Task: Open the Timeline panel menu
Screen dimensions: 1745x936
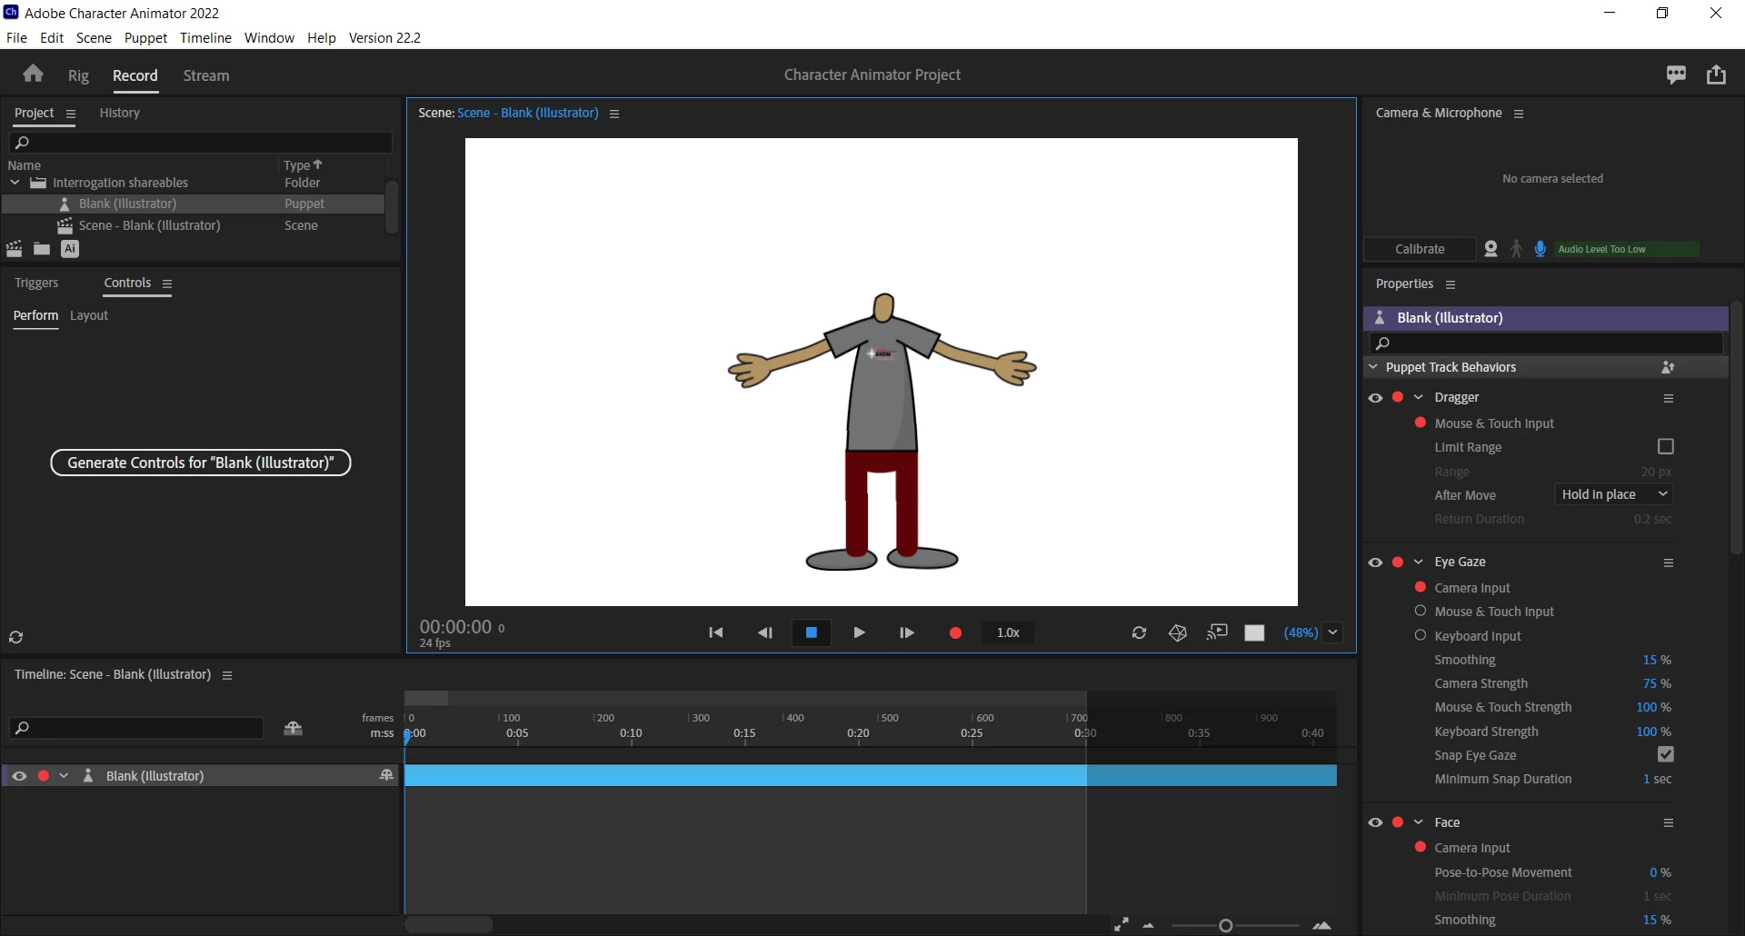Action: click(227, 675)
